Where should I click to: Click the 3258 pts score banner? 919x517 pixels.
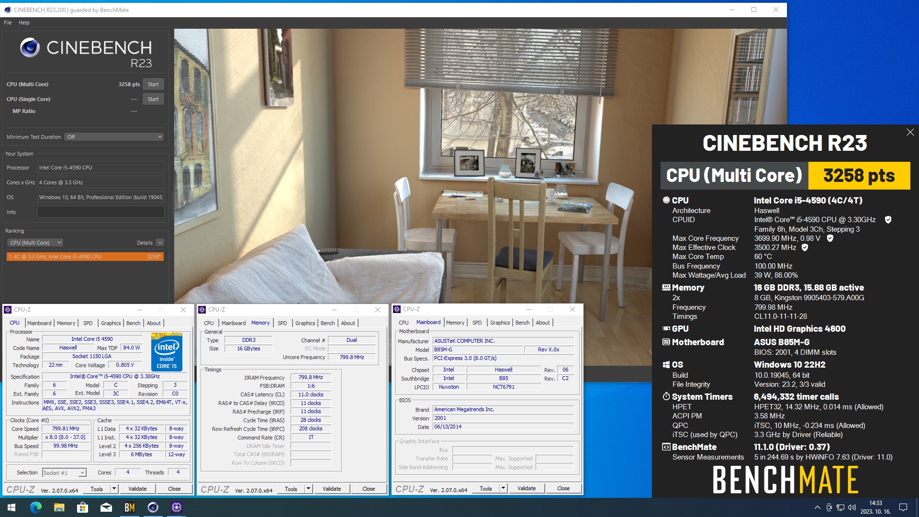tap(859, 176)
